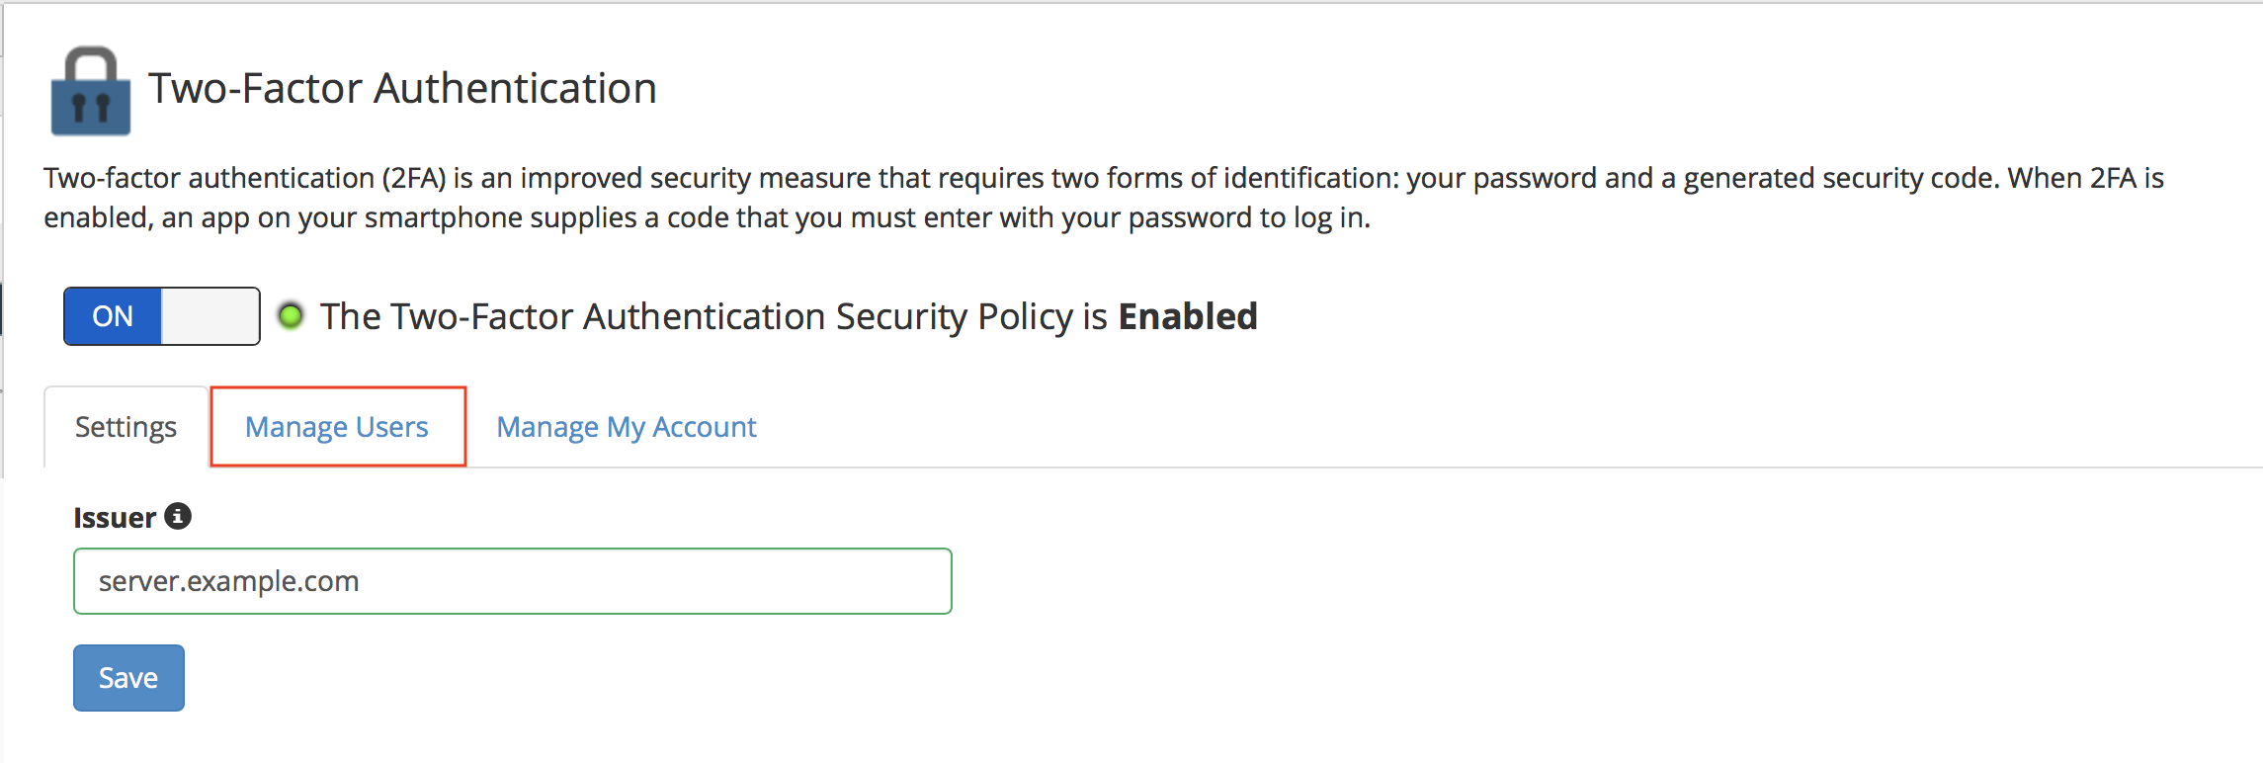This screenshot has width=2263, height=763.
Task: Open the Manage My Account tab
Action: pos(626,427)
